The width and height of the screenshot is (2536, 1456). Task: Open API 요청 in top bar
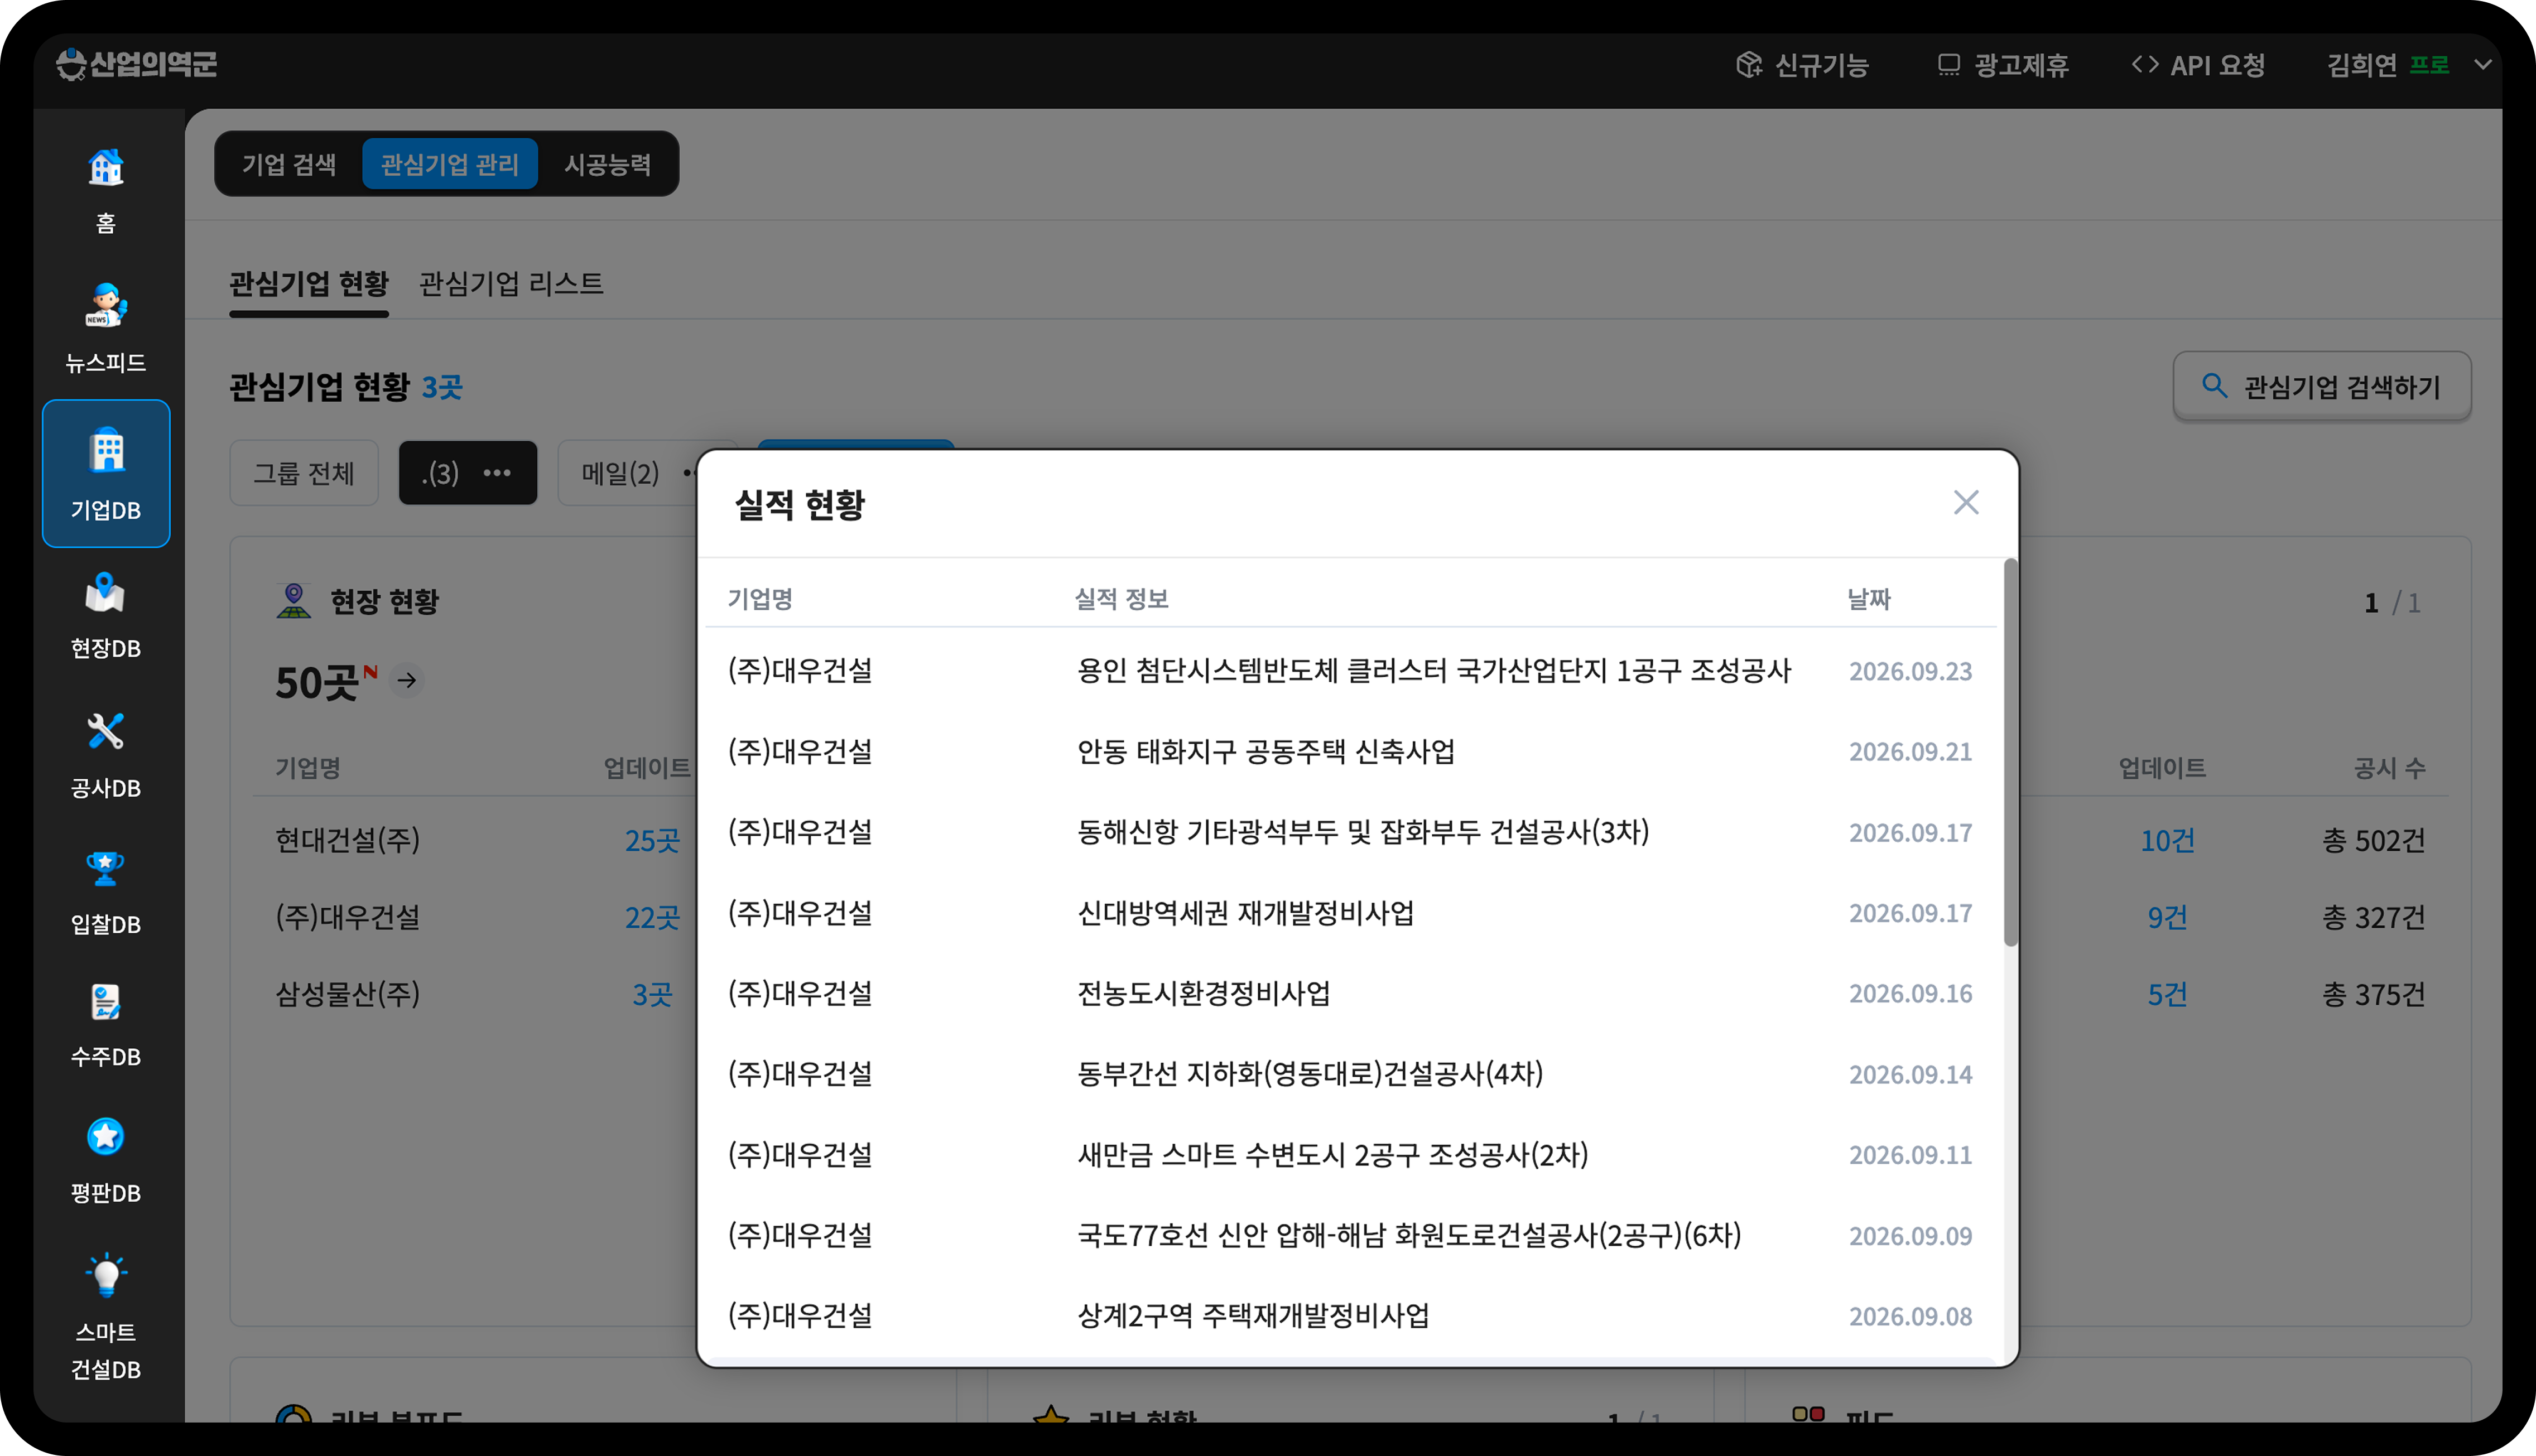tap(2198, 65)
